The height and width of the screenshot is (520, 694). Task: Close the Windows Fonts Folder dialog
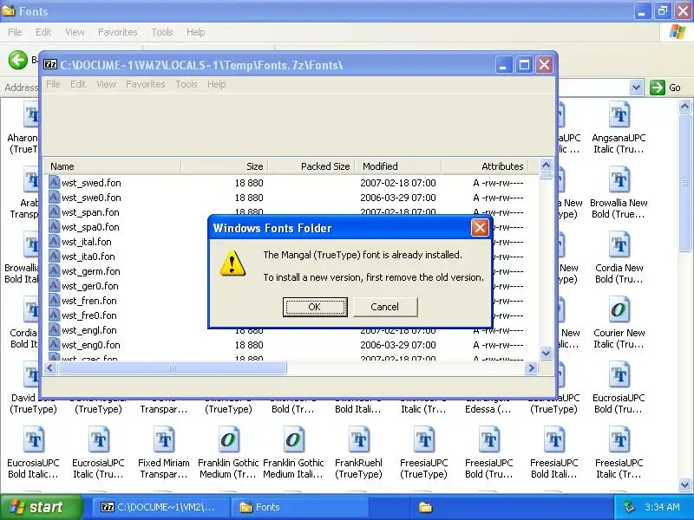click(x=480, y=228)
